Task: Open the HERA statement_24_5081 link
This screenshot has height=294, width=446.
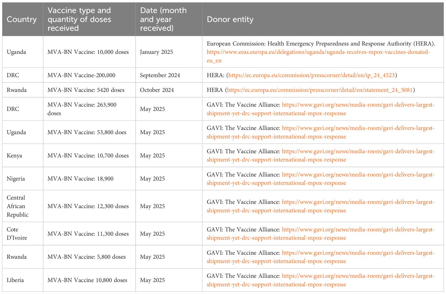Action: (320, 90)
